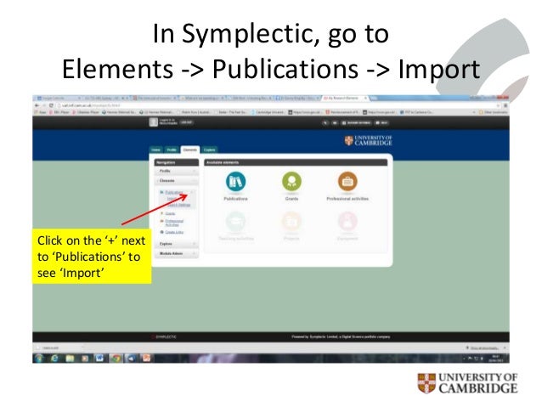
Task: Collapse the Elements section in the Navigation panel
Action: pyautogui.click(x=177, y=181)
